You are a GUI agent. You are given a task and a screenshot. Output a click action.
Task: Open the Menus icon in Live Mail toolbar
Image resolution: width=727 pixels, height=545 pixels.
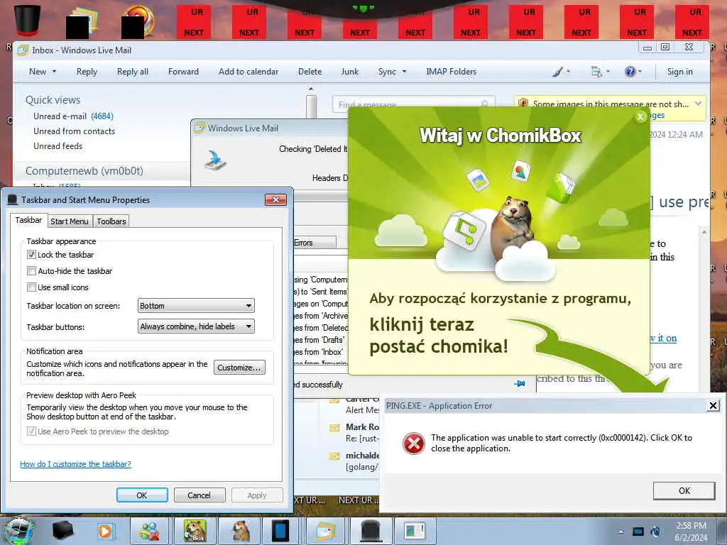pyautogui.click(x=596, y=72)
